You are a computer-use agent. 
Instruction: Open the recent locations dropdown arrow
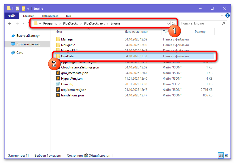[24, 23]
